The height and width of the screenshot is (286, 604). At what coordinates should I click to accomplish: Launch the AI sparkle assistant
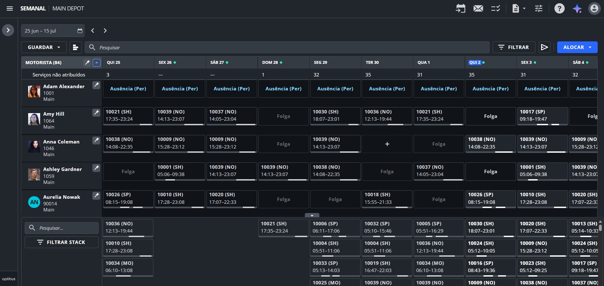point(577,9)
